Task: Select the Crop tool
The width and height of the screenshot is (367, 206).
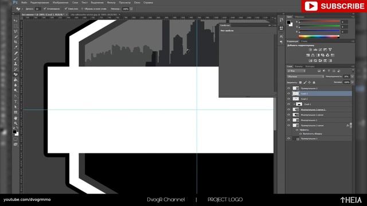Action: click(15, 42)
